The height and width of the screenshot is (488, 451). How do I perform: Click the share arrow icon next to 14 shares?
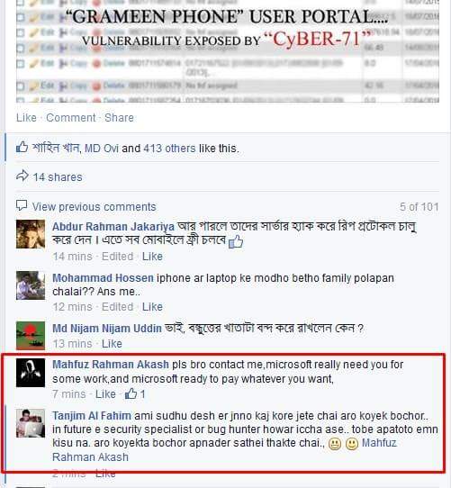(x=23, y=176)
